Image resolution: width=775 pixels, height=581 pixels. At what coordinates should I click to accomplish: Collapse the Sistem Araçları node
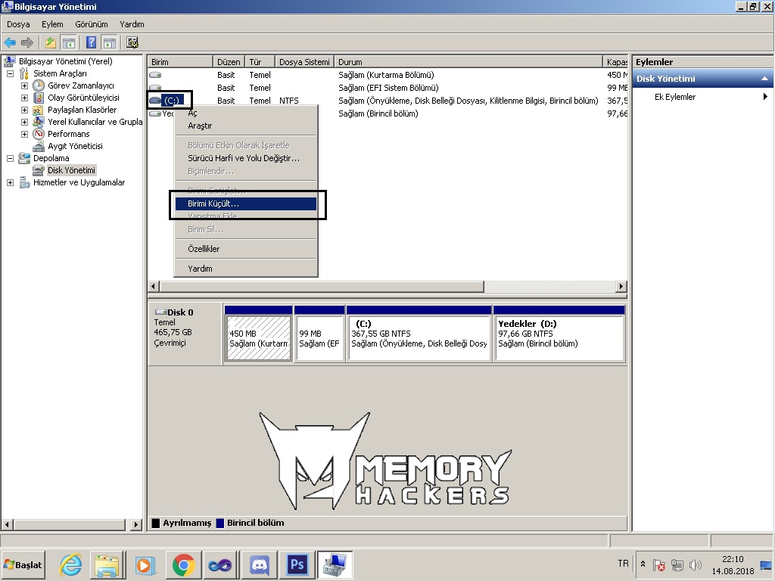pos(10,73)
